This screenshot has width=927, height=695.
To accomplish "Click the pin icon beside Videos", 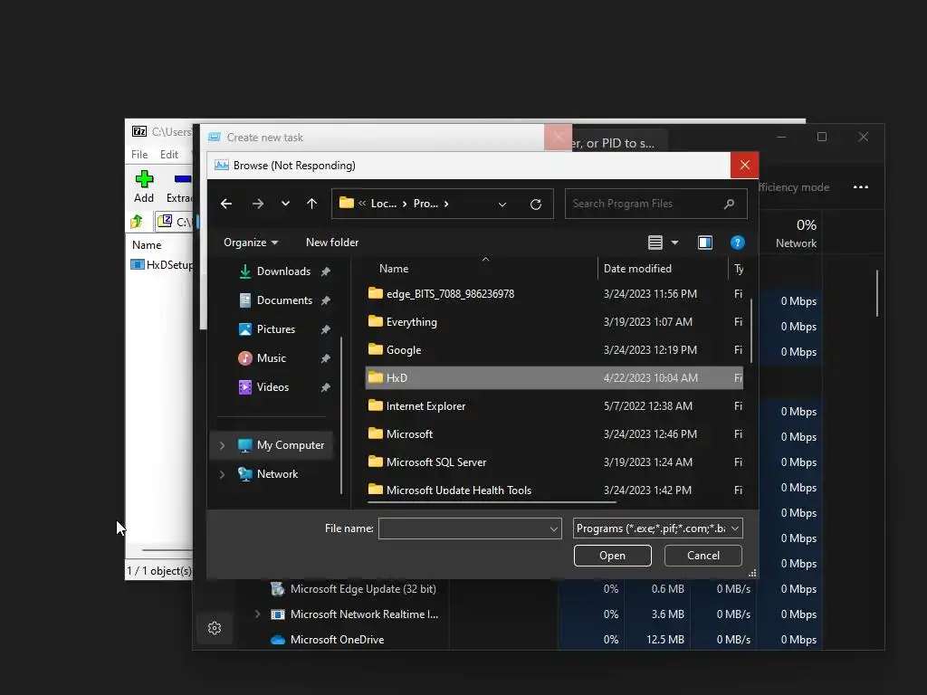I will (x=325, y=387).
